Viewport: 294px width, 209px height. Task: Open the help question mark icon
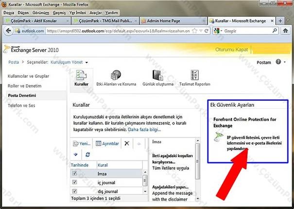278,62
